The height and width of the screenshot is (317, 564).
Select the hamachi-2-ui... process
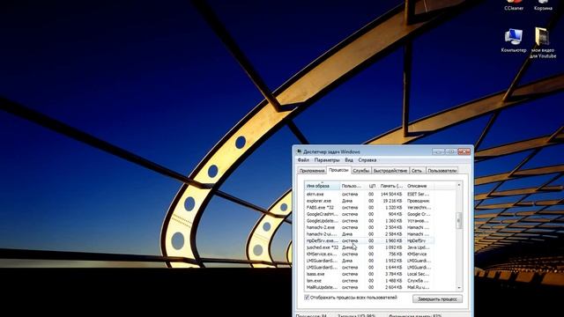[x=369, y=234]
